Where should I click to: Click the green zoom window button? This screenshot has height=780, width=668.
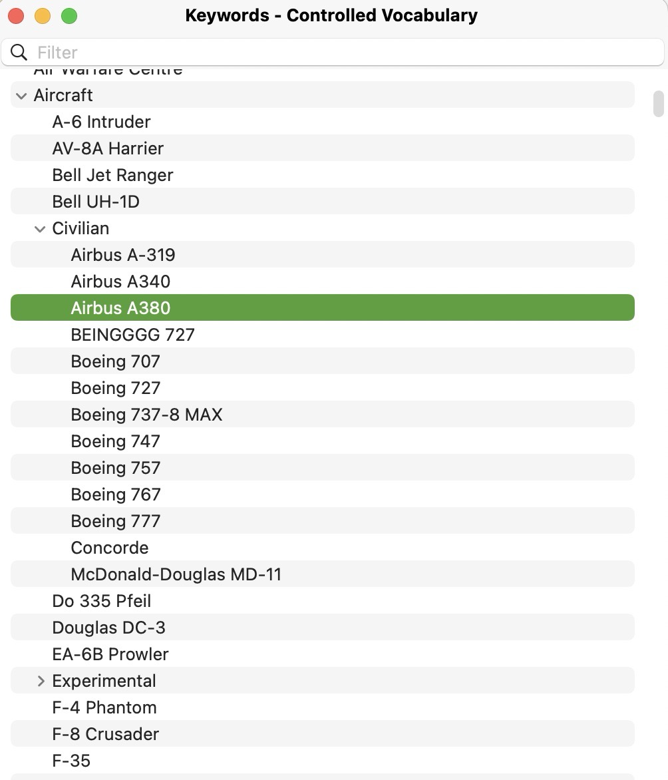coord(69,16)
